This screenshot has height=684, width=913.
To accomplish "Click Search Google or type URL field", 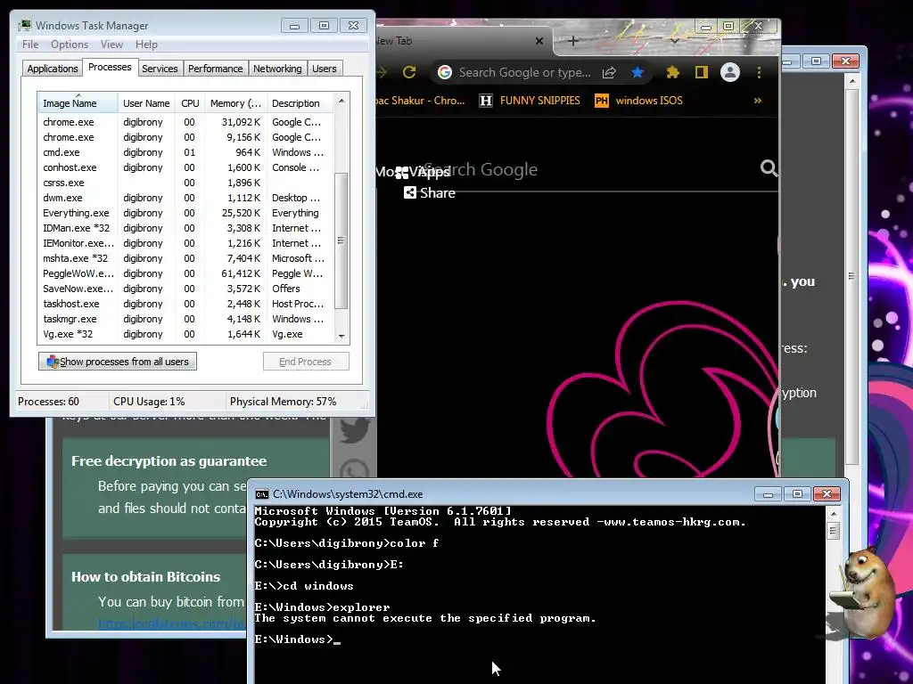I will 524,72.
